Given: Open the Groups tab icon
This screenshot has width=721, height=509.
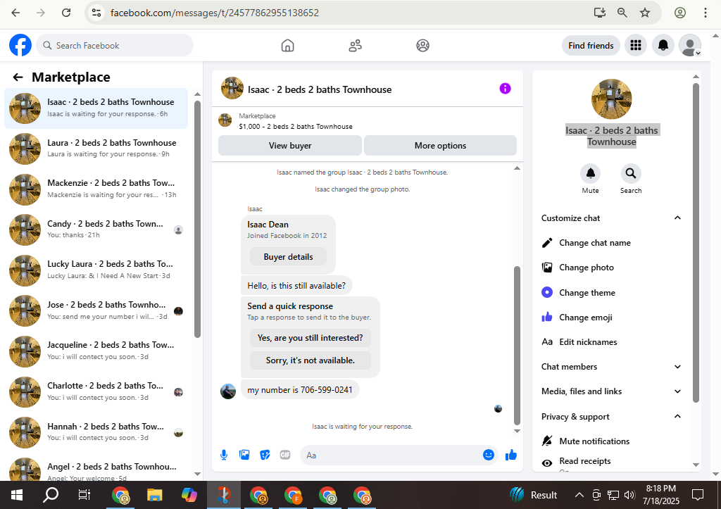Looking at the screenshot, I should tap(422, 46).
